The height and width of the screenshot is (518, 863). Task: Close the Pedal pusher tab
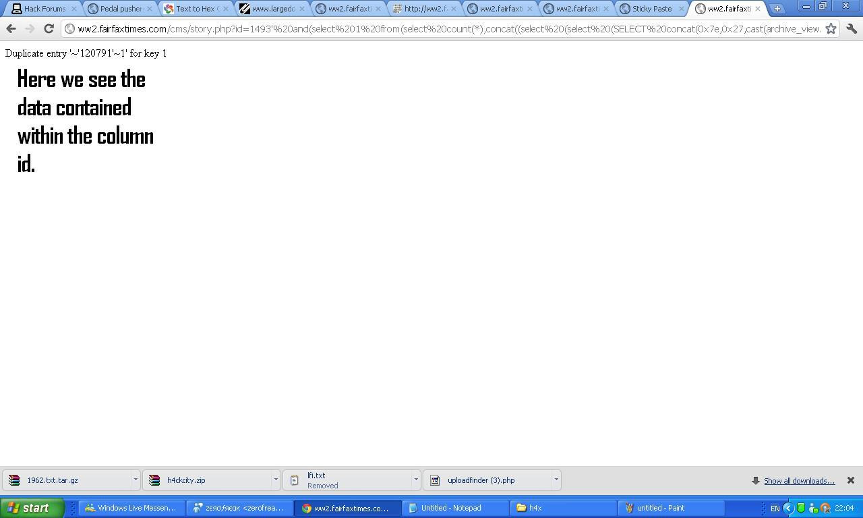(150, 9)
